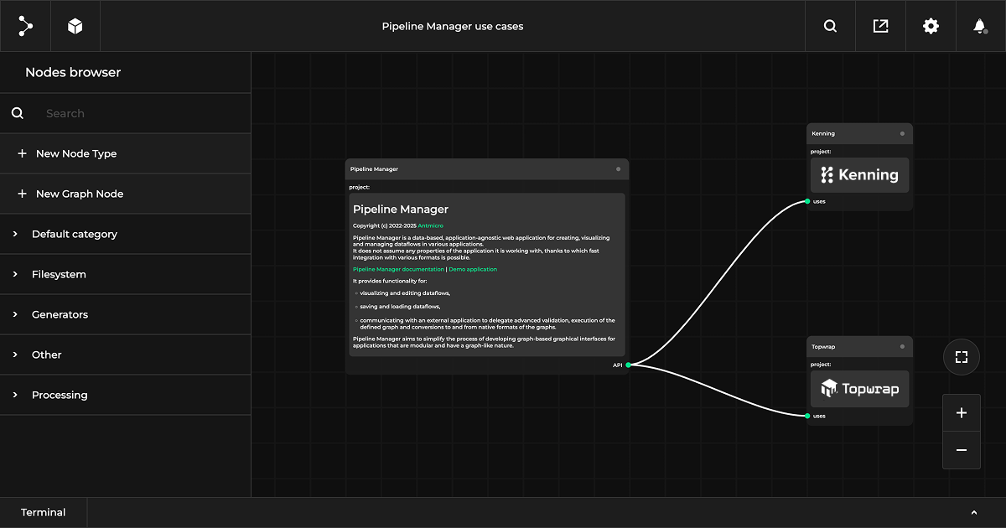Open the Terminal tab

44,512
